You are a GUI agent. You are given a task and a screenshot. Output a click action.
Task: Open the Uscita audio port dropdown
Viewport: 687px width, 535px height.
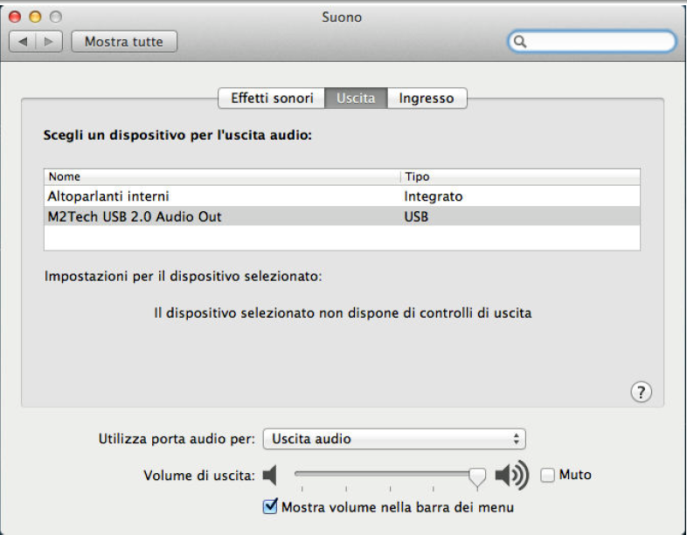click(394, 439)
